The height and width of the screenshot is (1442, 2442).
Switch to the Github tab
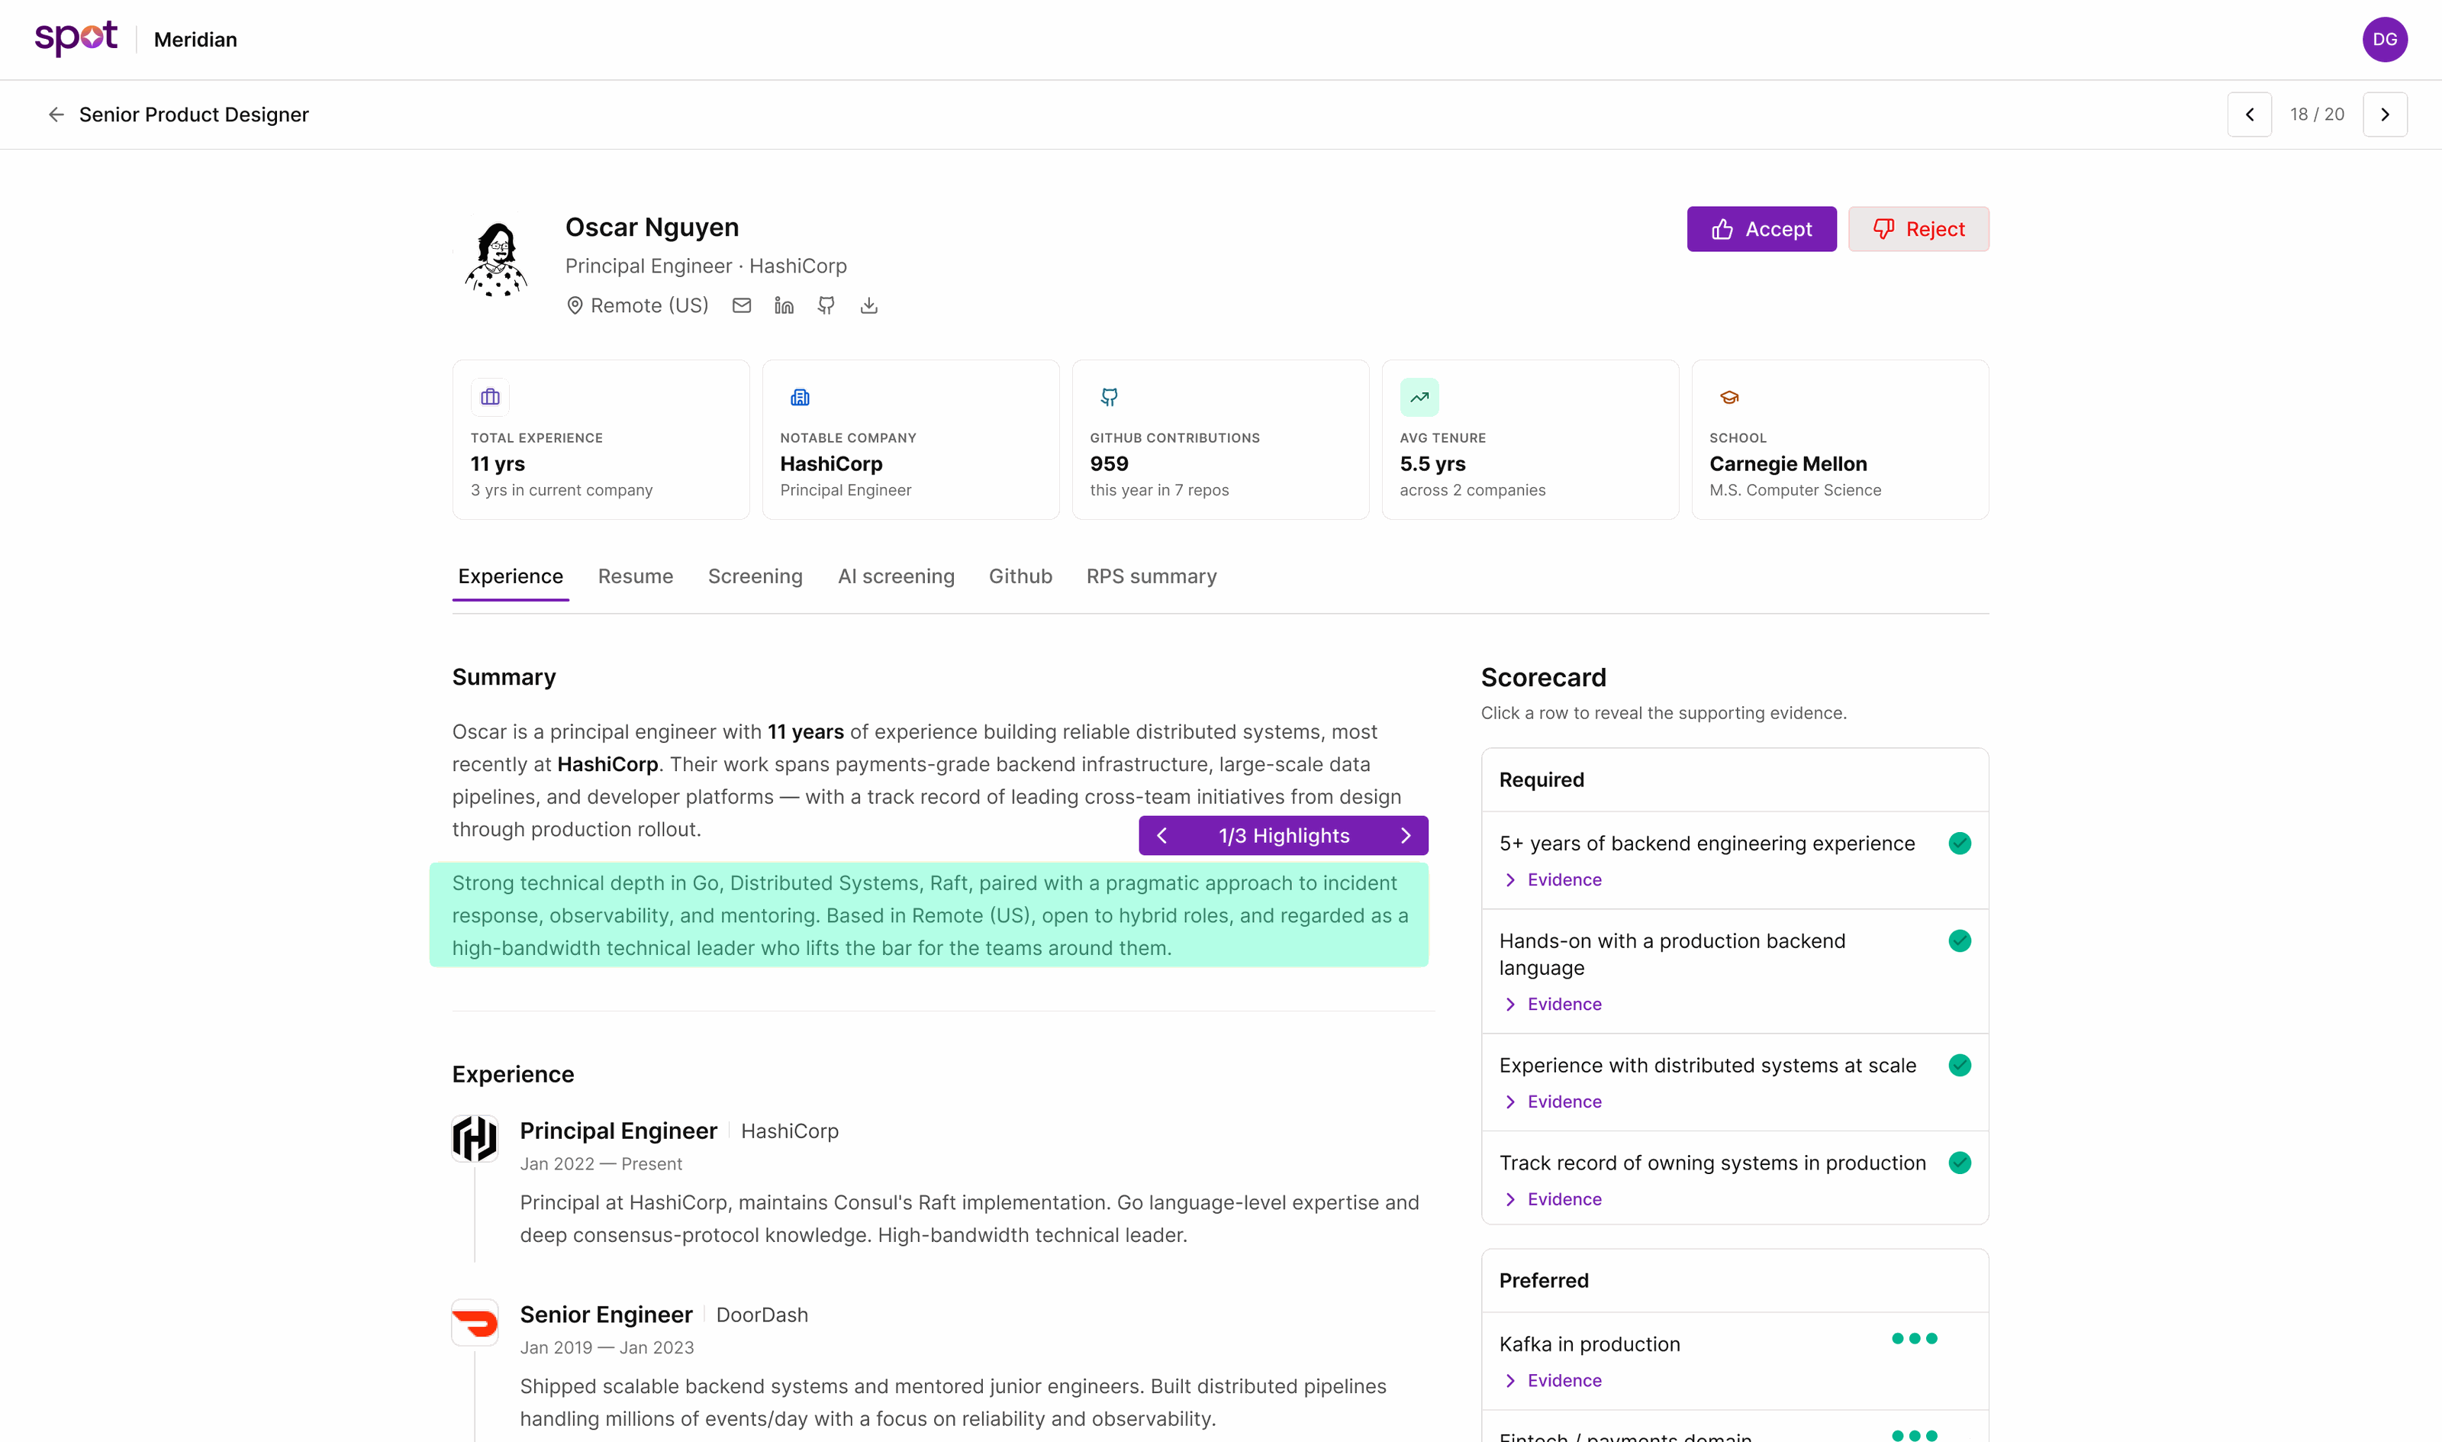pyautogui.click(x=1020, y=576)
